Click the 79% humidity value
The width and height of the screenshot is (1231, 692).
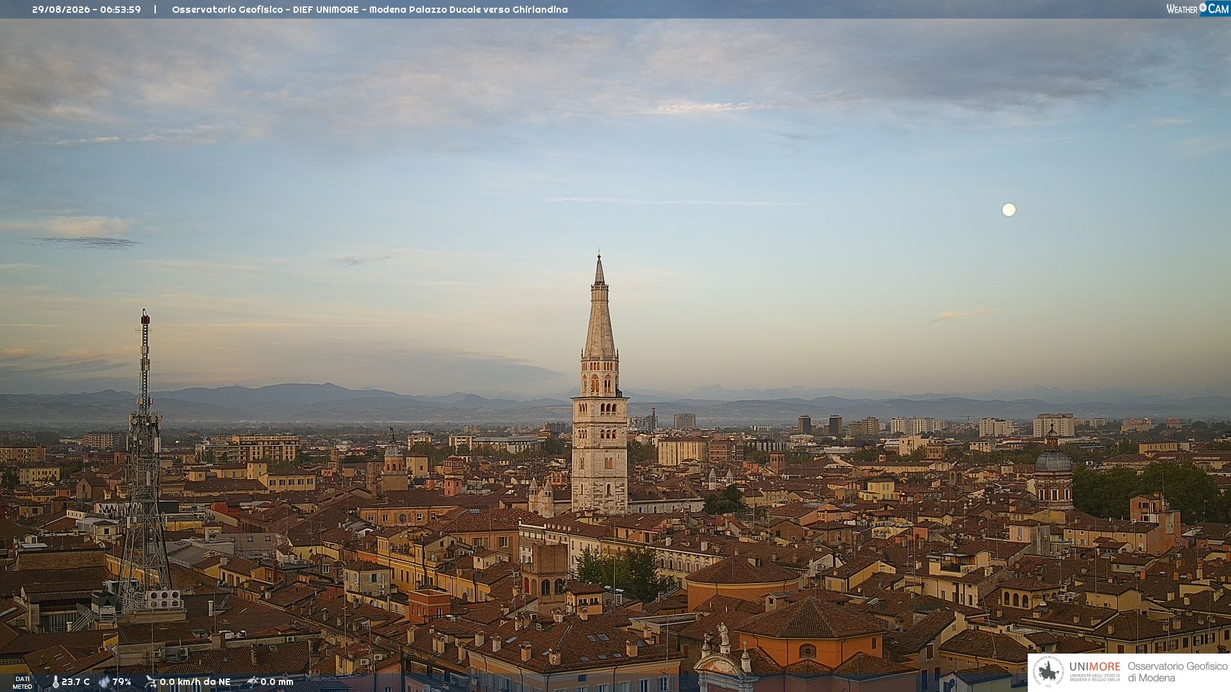(x=122, y=682)
